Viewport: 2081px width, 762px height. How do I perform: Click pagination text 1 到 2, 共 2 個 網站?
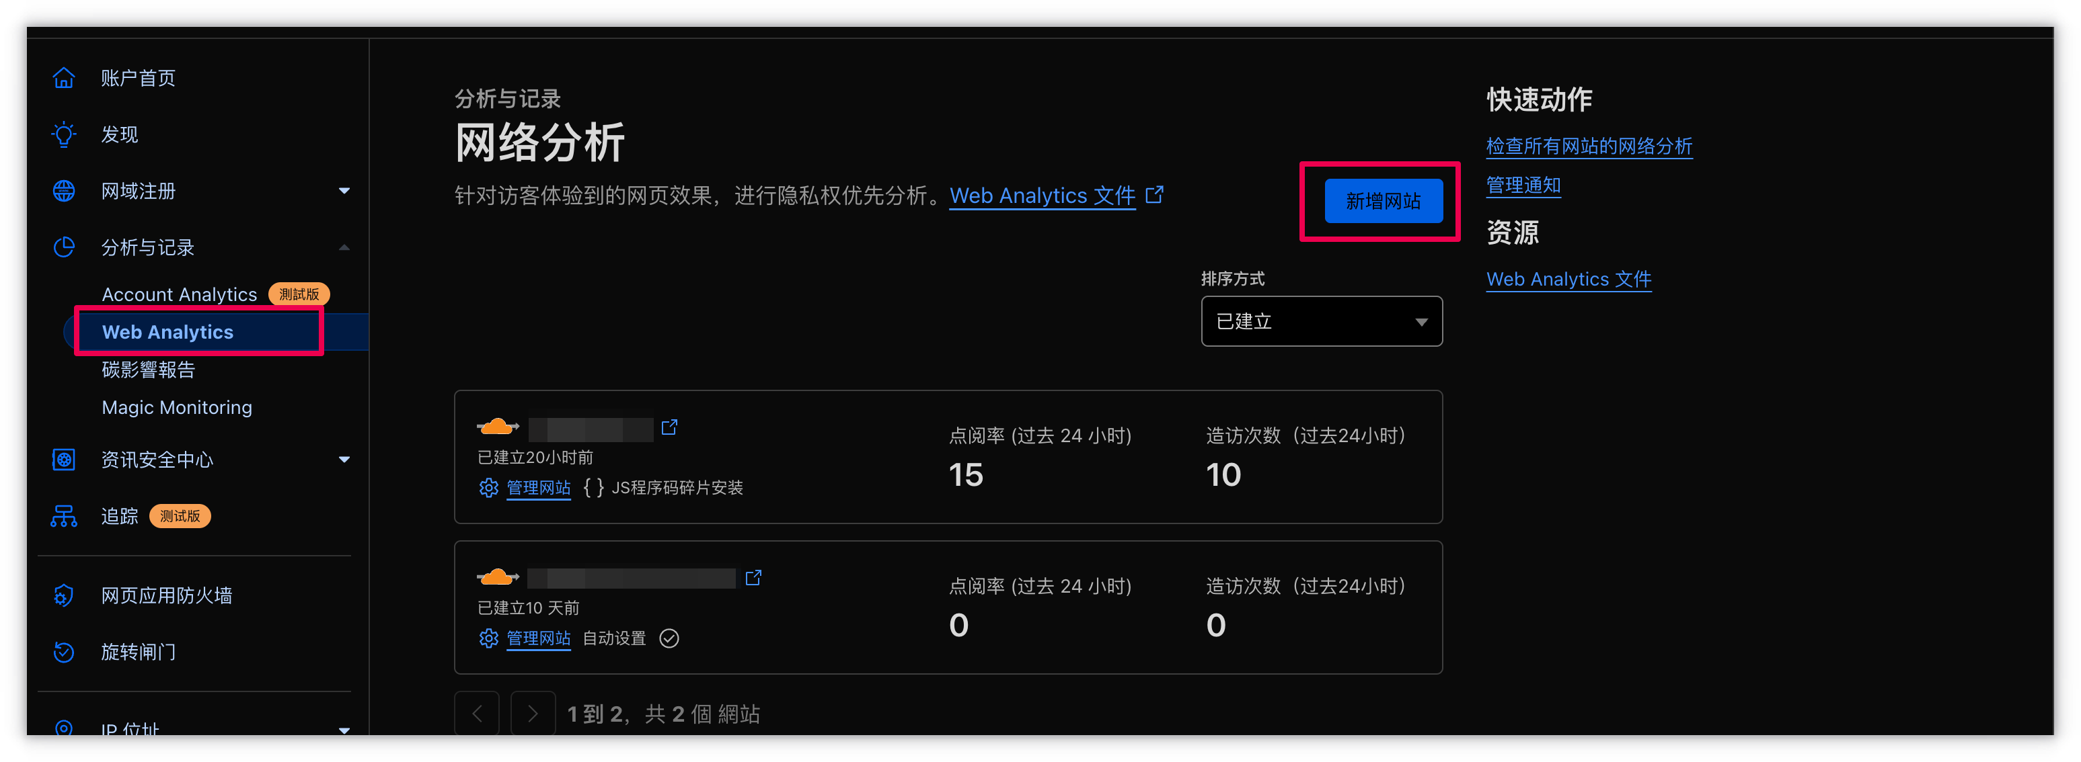(x=663, y=714)
